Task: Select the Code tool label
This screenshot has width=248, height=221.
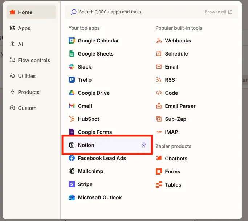Action: click(x=171, y=93)
